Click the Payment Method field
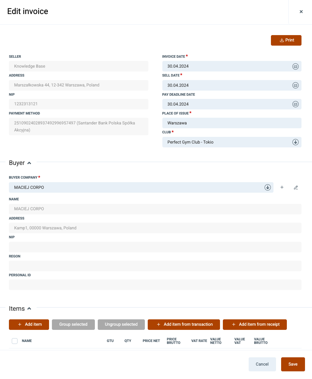The width and height of the screenshot is (312, 379). click(79, 126)
